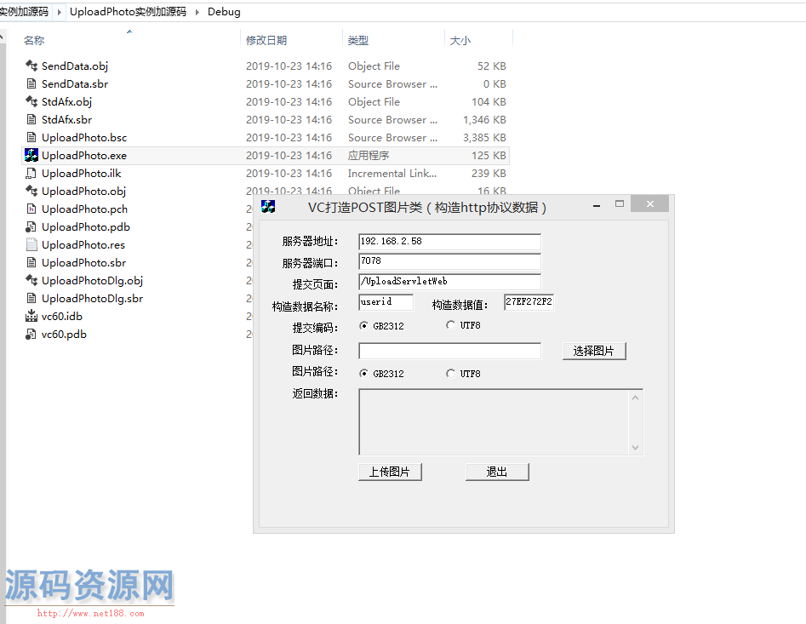Image resolution: width=806 pixels, height=624 pixels.
Task: Click the vc60.idb database file icon
Action: point(31,316)
